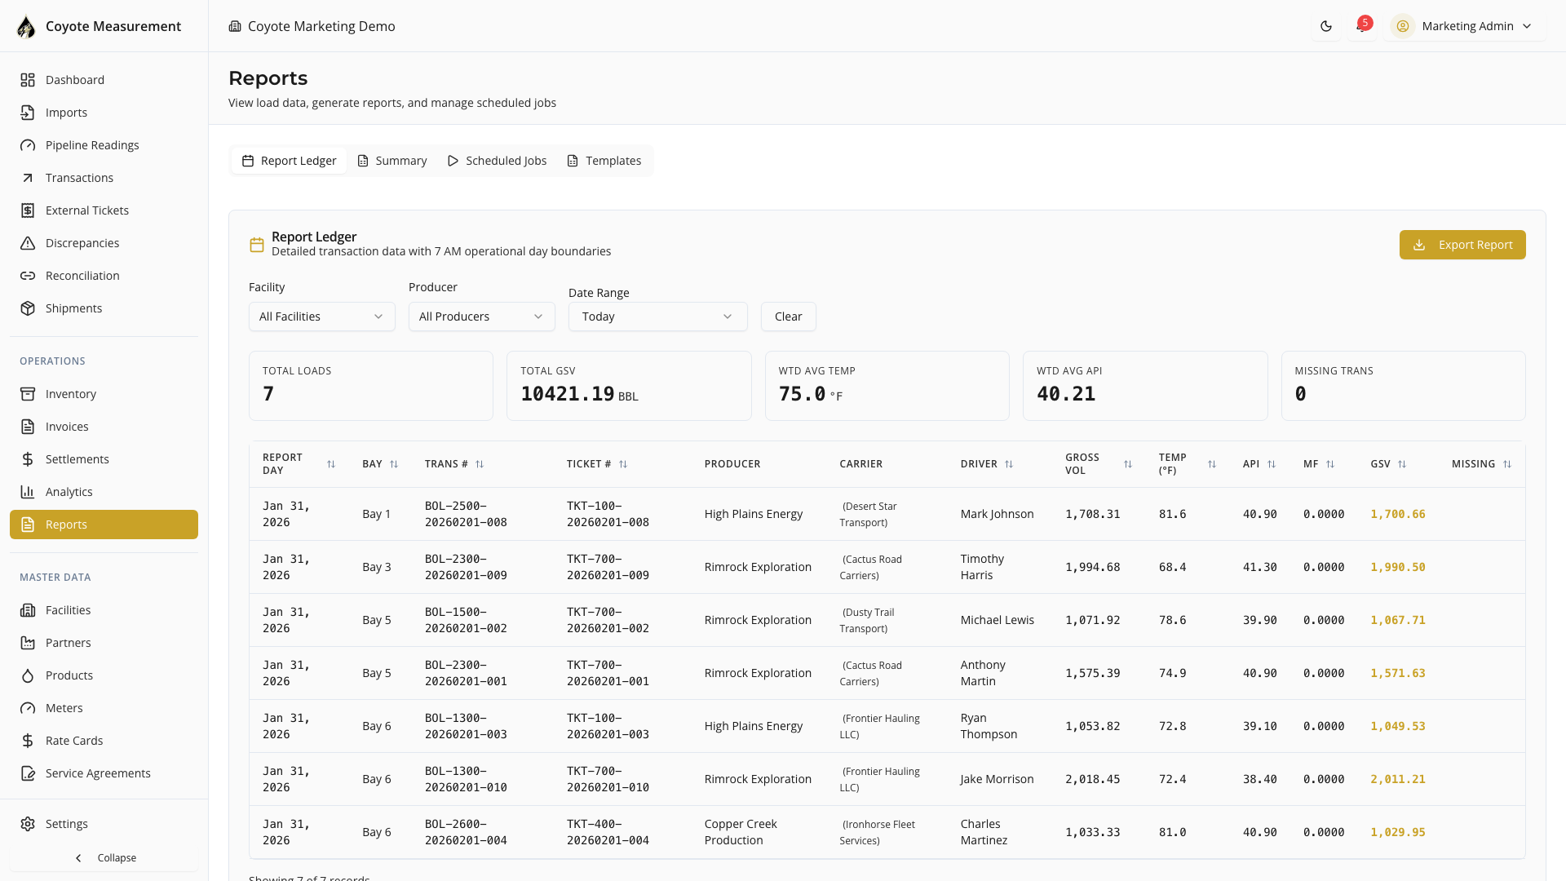Sort table by Report Day column
The image size is (1566, 881).
point(331,464)
